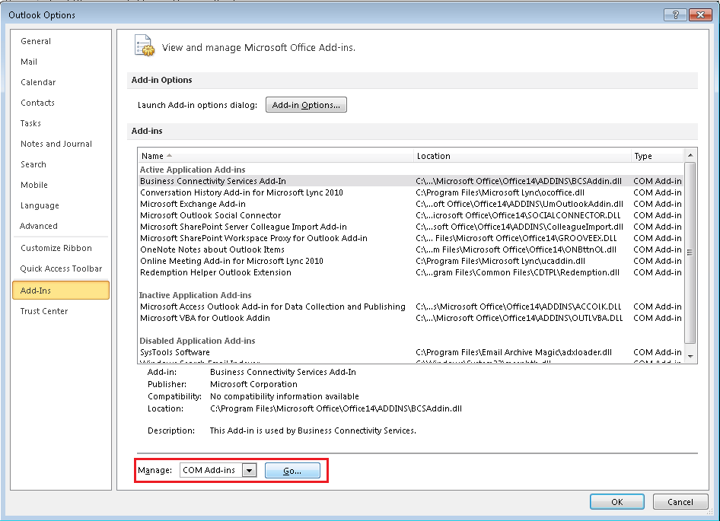Click the ONBttnOL.dll location cell

pos(516,249)
